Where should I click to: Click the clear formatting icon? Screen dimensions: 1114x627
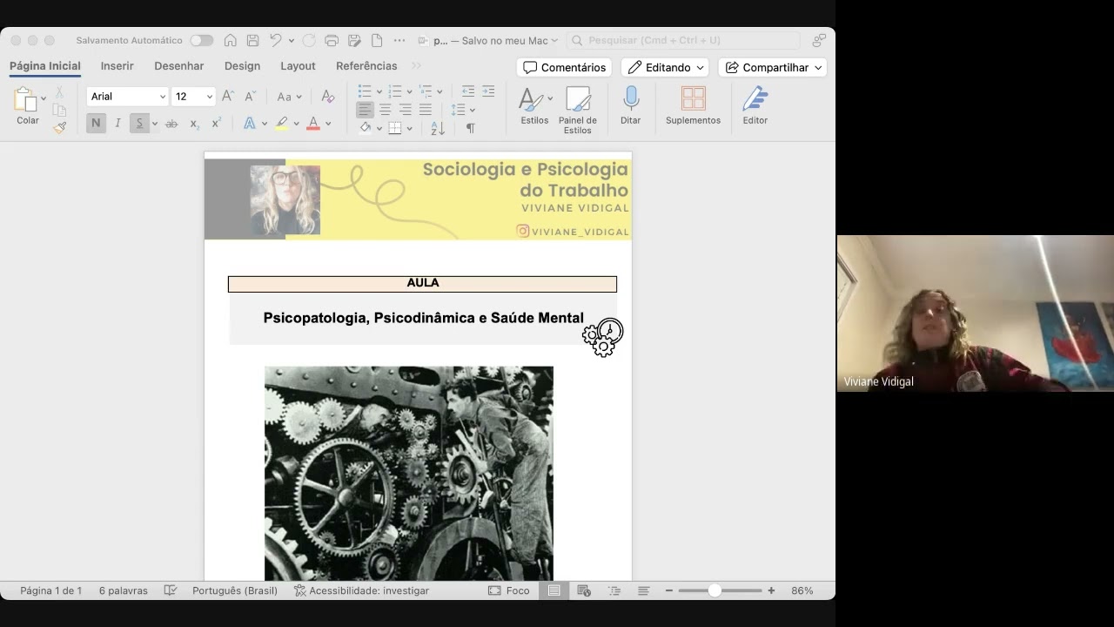coord(327,97)
